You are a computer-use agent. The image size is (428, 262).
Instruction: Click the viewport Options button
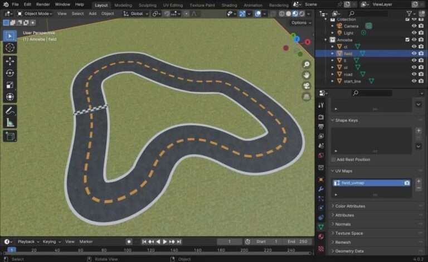tap(300, 23)
